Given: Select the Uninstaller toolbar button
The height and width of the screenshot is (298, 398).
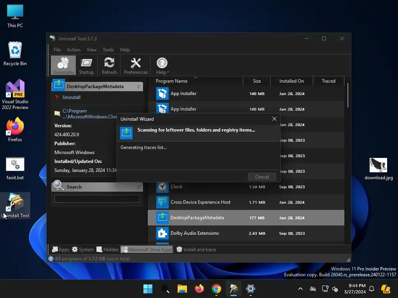Looking at the screenshot, I should point(63,66).
